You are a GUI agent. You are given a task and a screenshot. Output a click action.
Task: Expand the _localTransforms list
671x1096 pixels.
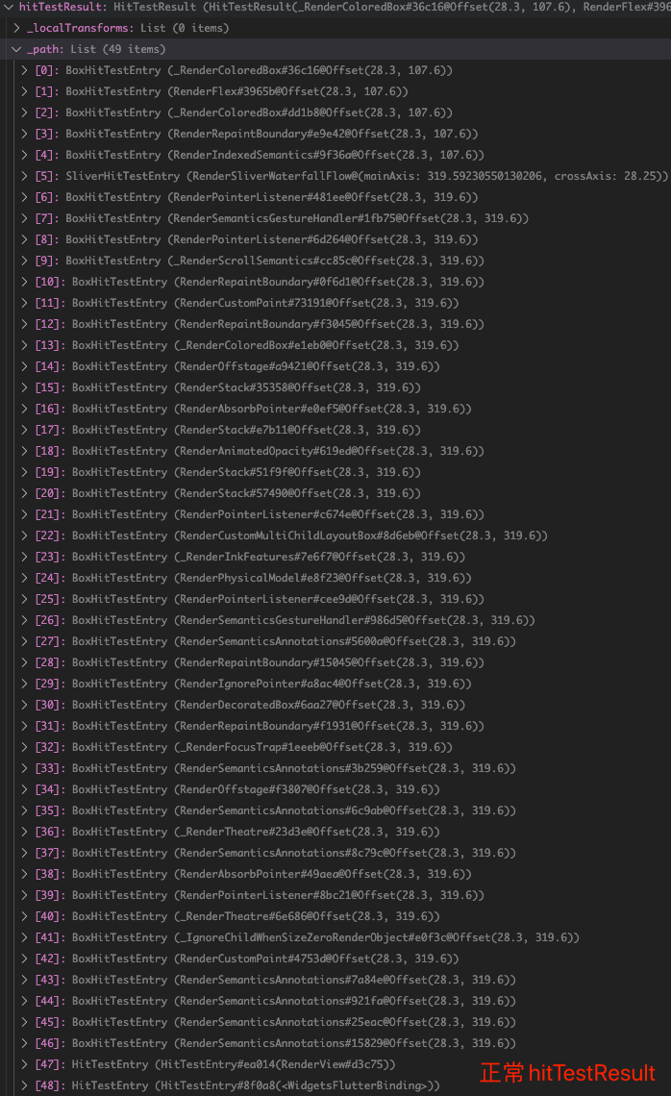tap(16, 28)
